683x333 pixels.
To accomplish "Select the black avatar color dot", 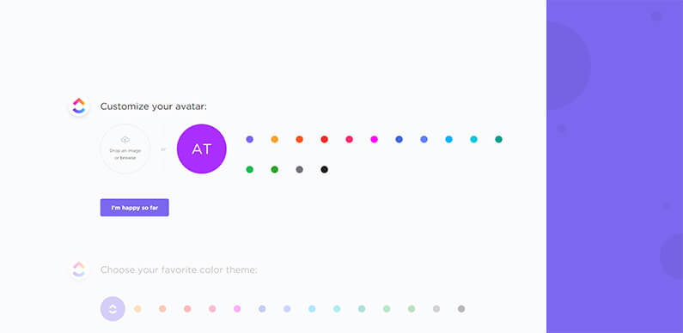I will click(324, 170).
